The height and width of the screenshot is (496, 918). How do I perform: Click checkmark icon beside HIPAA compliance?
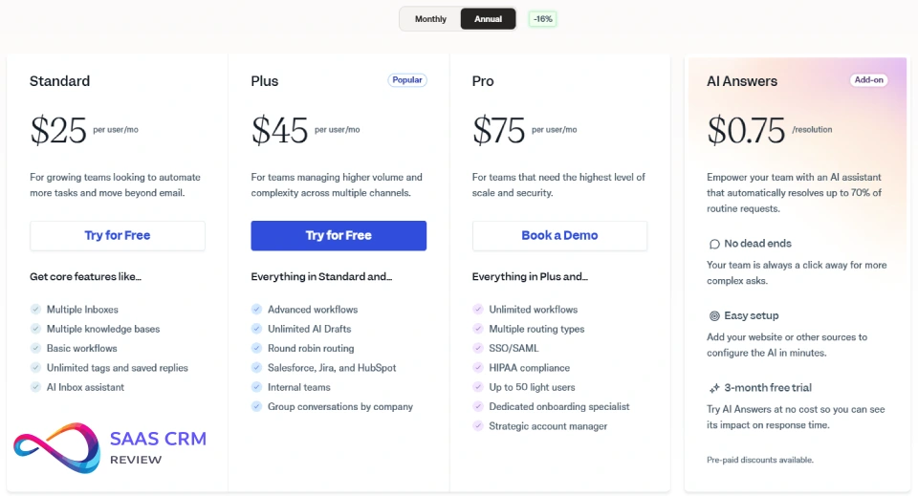pos(478,368)
